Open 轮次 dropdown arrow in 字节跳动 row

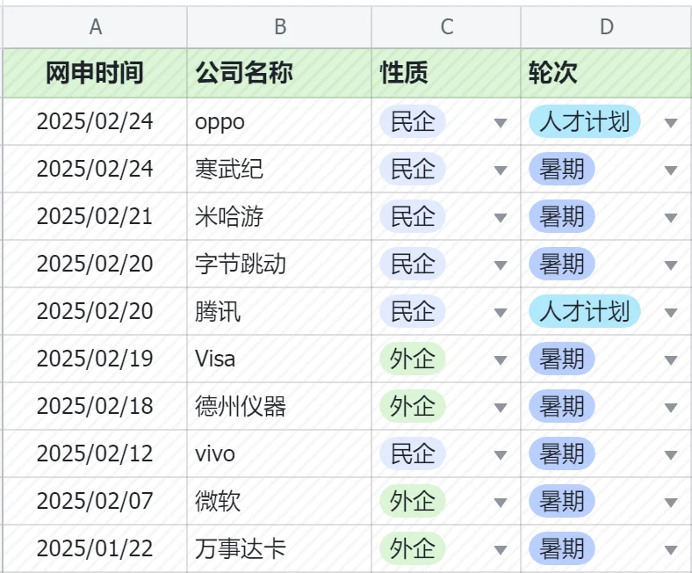coord(671,265)
